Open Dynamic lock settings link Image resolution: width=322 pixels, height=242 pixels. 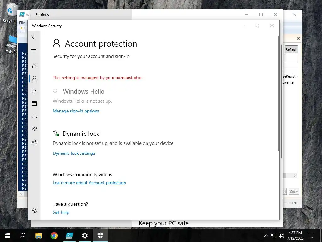[x=74, y=153]
